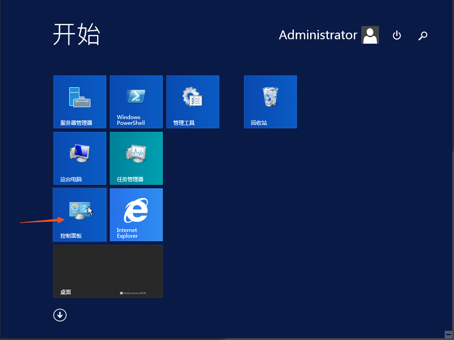Screen dimensions: 454x340
Task: Open the 服务器管理器 tile
Action: [79, 101]
